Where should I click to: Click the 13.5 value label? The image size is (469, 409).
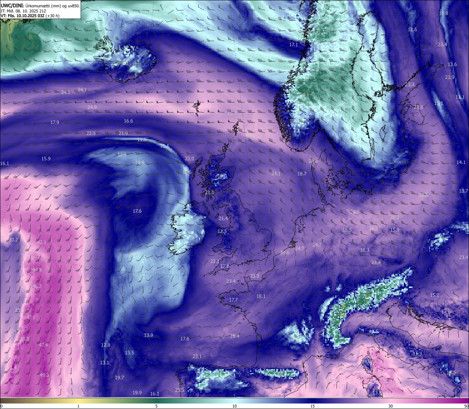(x=129, y=353)
